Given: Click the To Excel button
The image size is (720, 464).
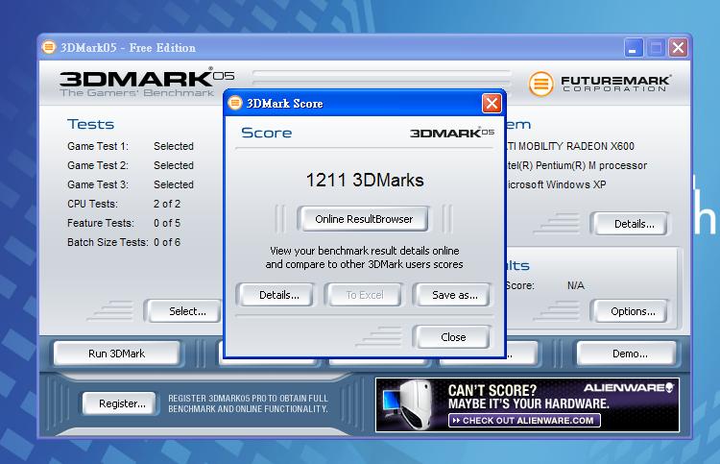Looking at the screenshot, I should [364, 295].
